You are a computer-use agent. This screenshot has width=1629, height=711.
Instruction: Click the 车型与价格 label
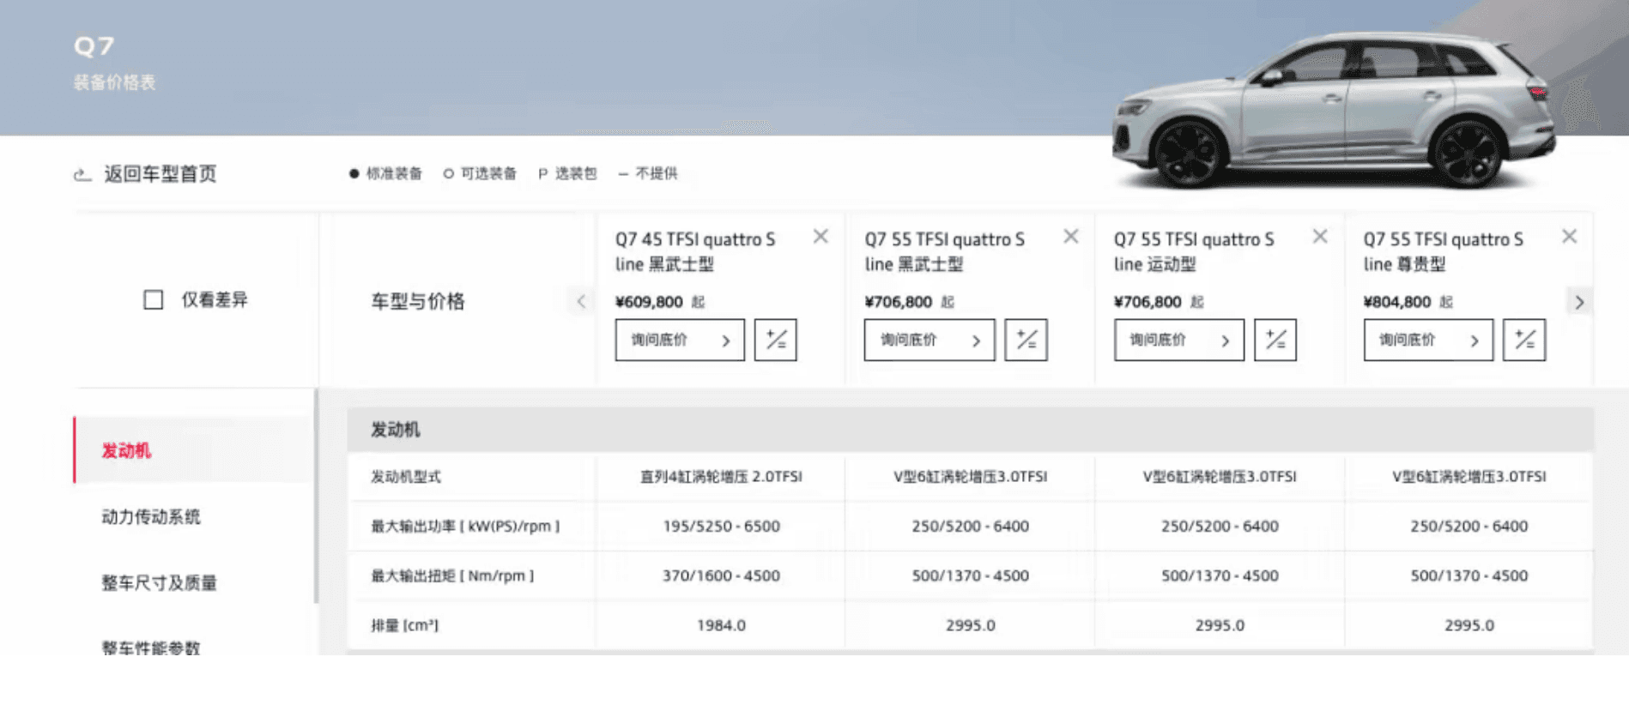[418, 301]
